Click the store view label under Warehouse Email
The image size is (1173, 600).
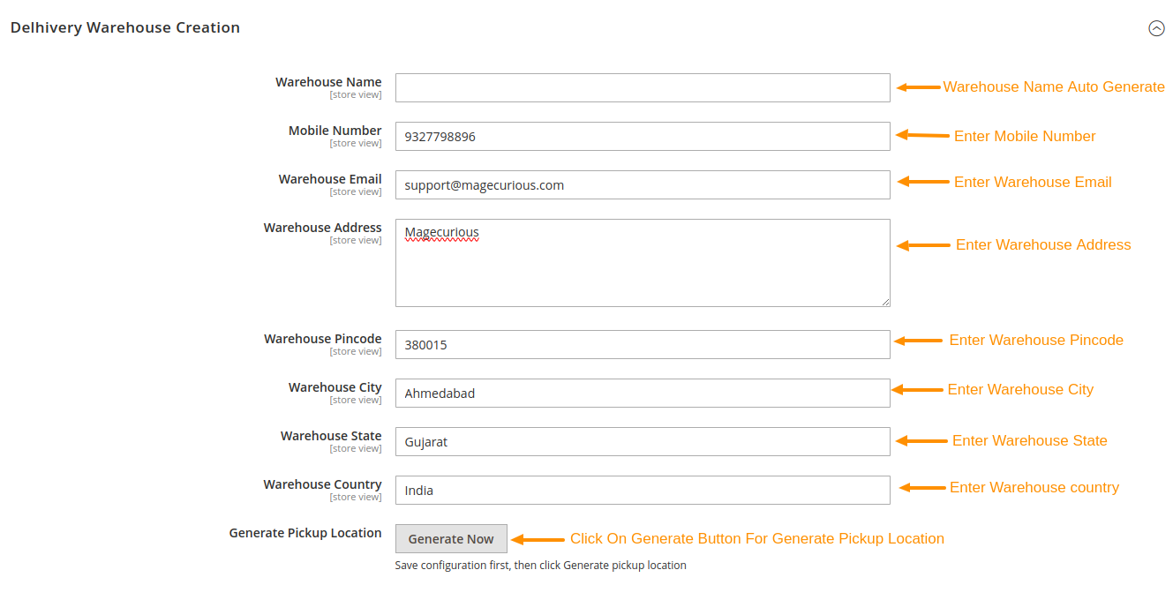tap(356, 191)
